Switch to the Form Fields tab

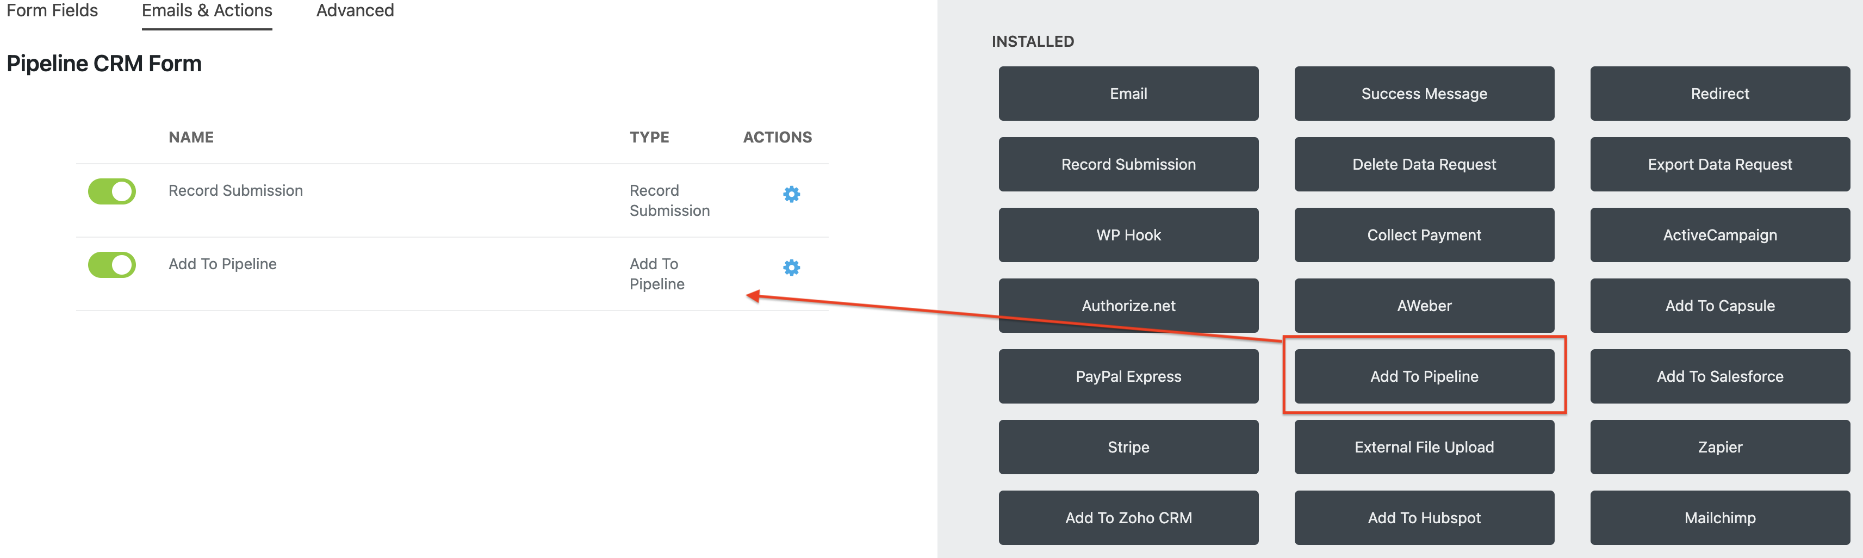coord(52,11)
